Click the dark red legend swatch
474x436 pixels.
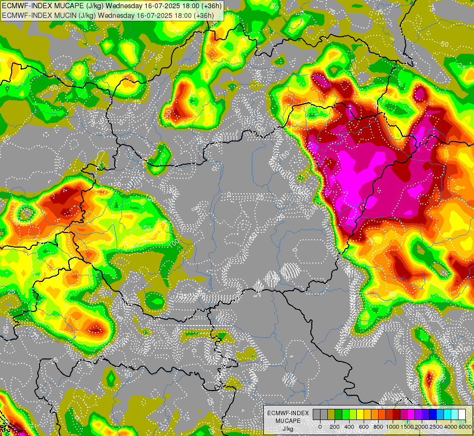[x=397, y=414]
